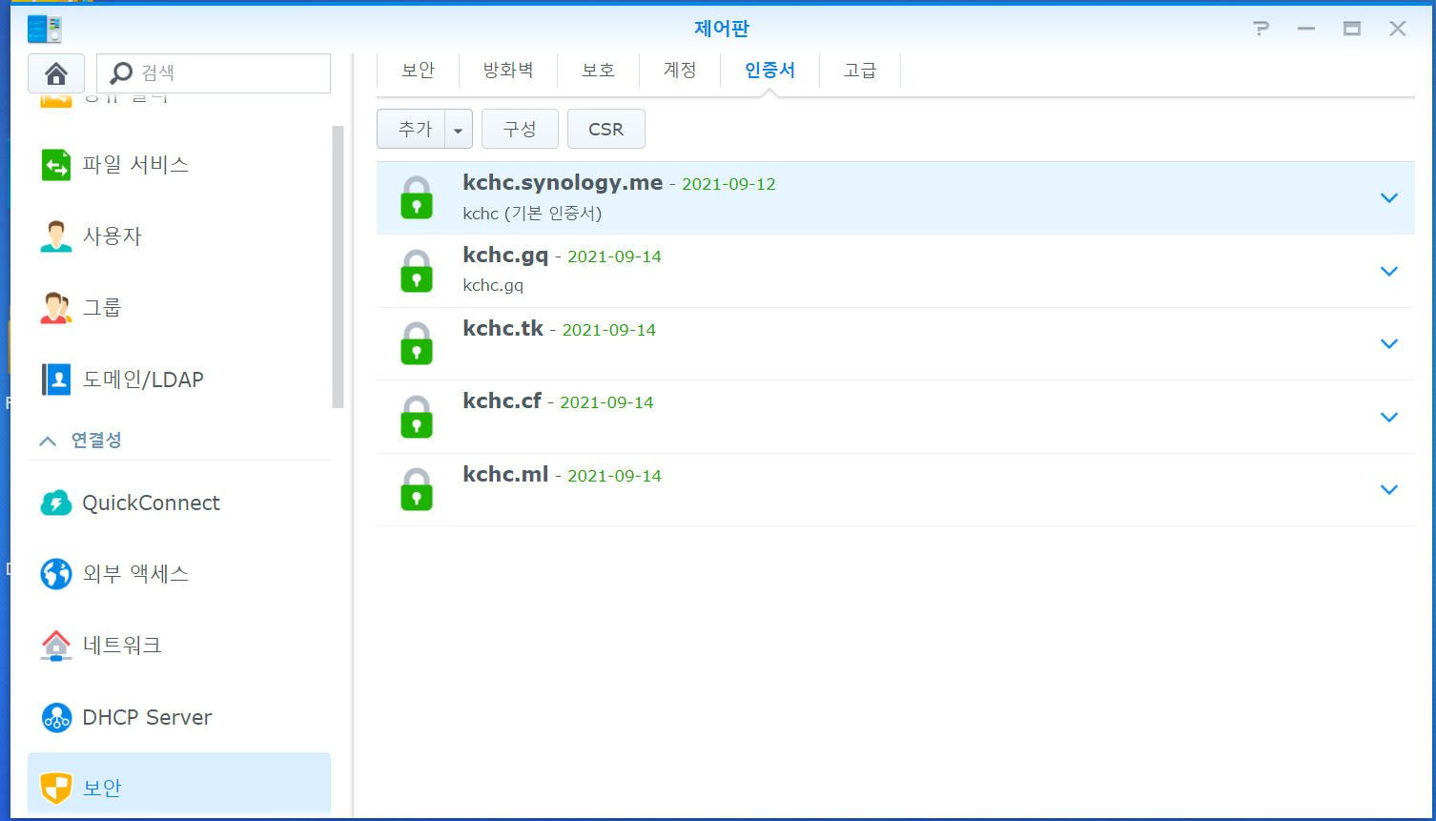1436x821 pixels.
Task: Click the 2021-09-12 expiry date
Action: click(728, 185)
